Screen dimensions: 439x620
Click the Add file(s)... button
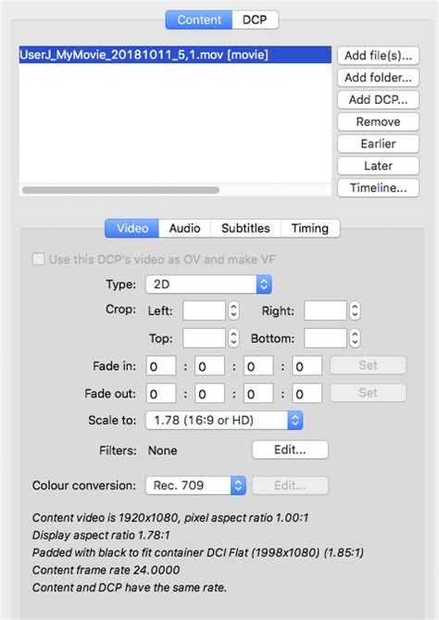[378, 56]
